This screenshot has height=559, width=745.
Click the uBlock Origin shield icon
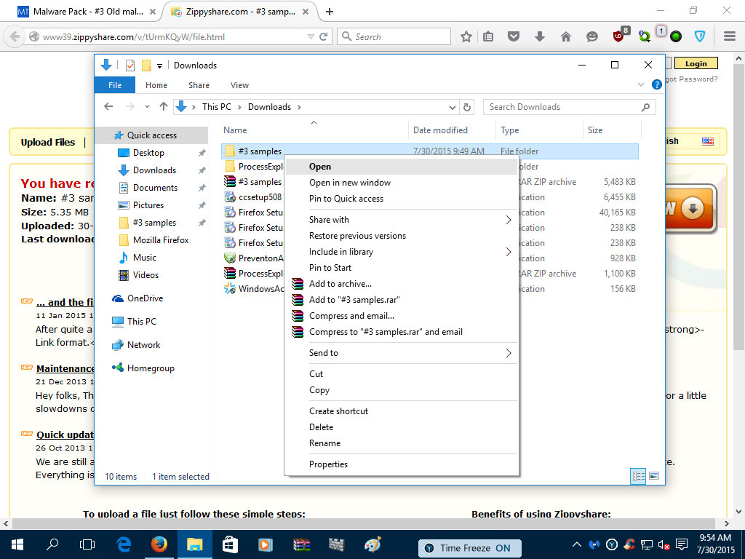[619, 36]
